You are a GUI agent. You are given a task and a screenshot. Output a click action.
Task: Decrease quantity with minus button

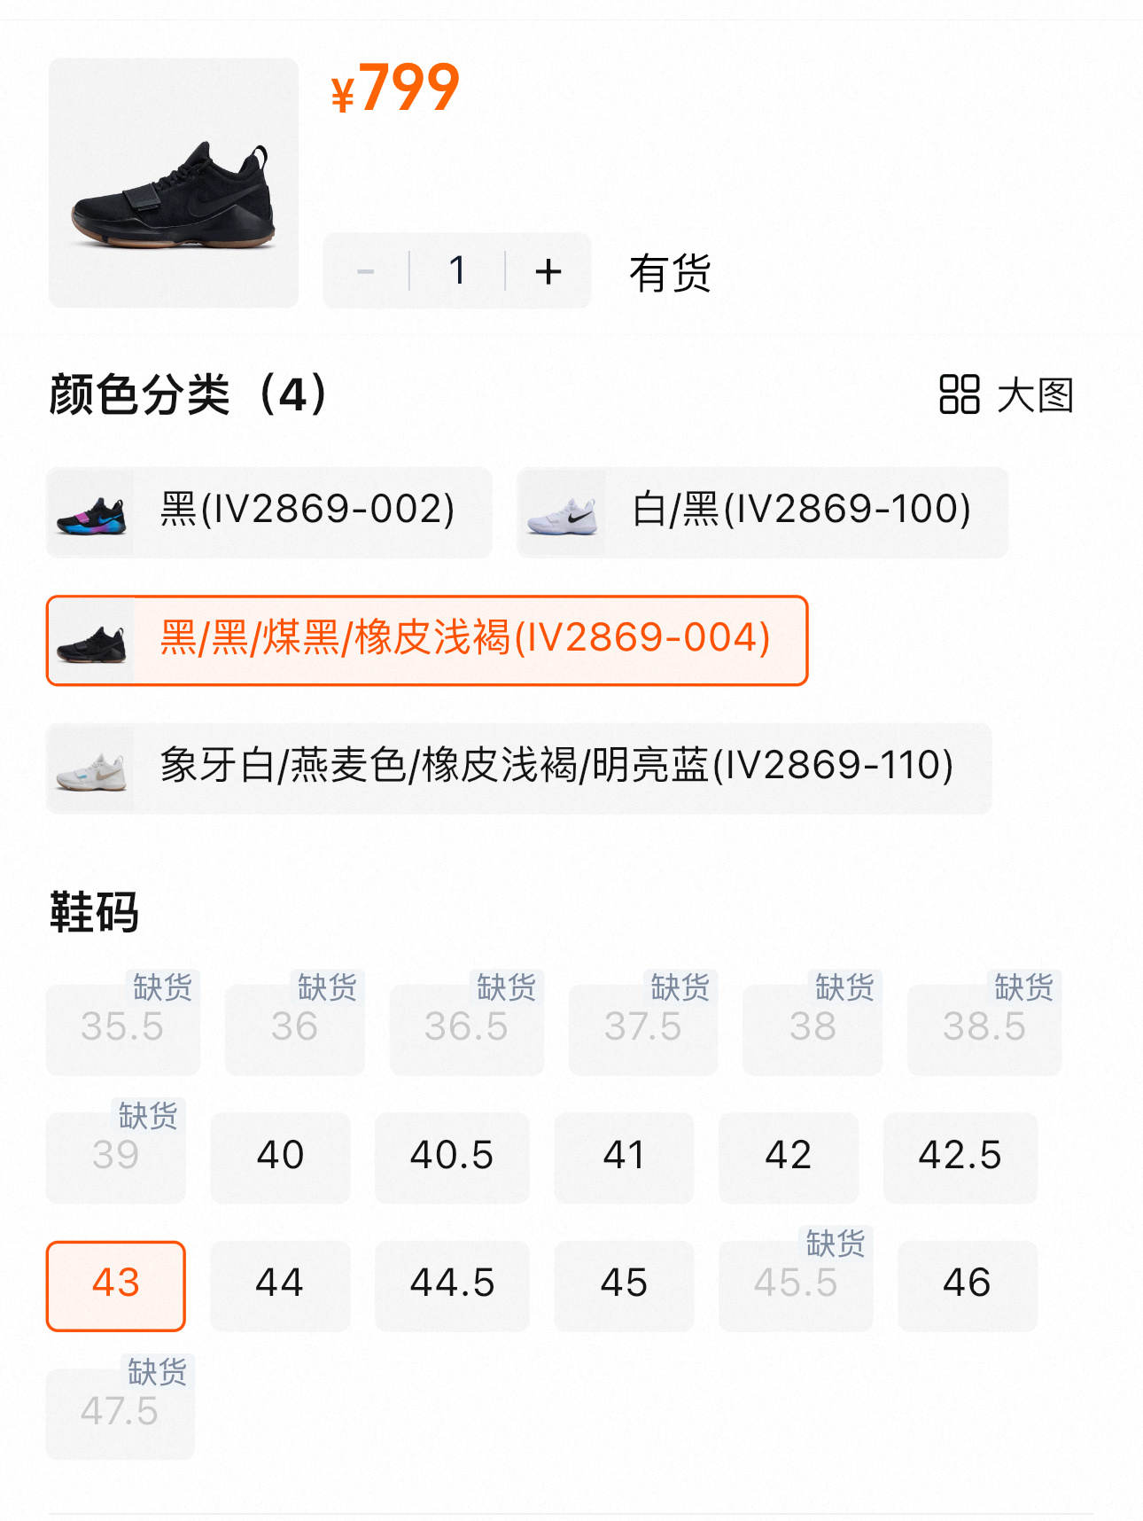pyautogui.click(x=365, y=271)
